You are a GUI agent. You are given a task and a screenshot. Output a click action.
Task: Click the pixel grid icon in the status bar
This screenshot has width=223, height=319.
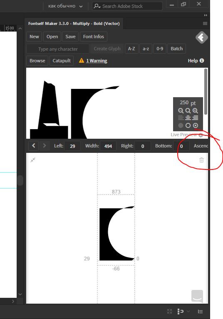(170, 311)
